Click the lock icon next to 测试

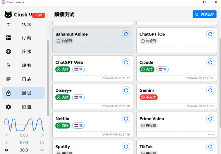click(8, 93)
